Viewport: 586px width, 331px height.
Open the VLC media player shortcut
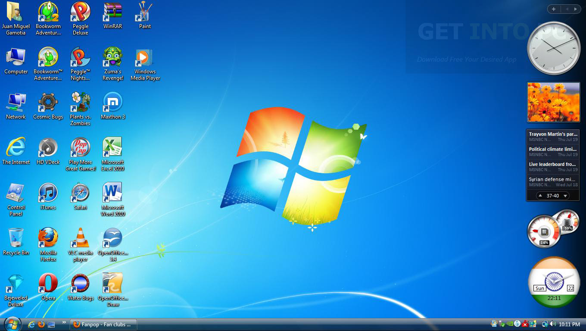click(x=80, y=245)
